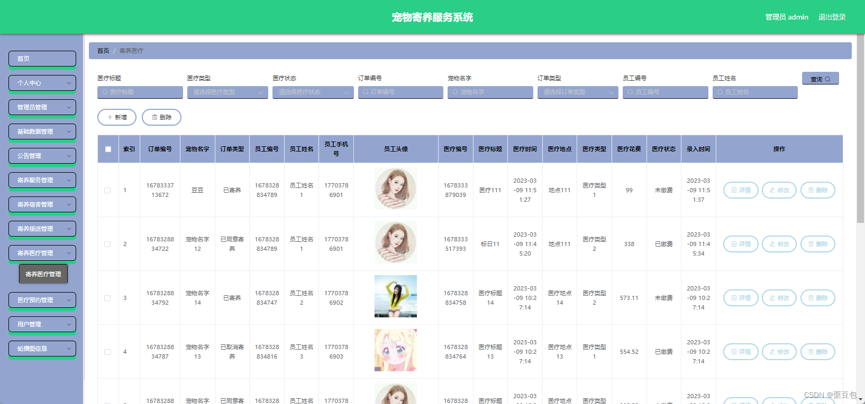
Task: Expand 公告管理 sidebar menu
Action: pos(42,156)
